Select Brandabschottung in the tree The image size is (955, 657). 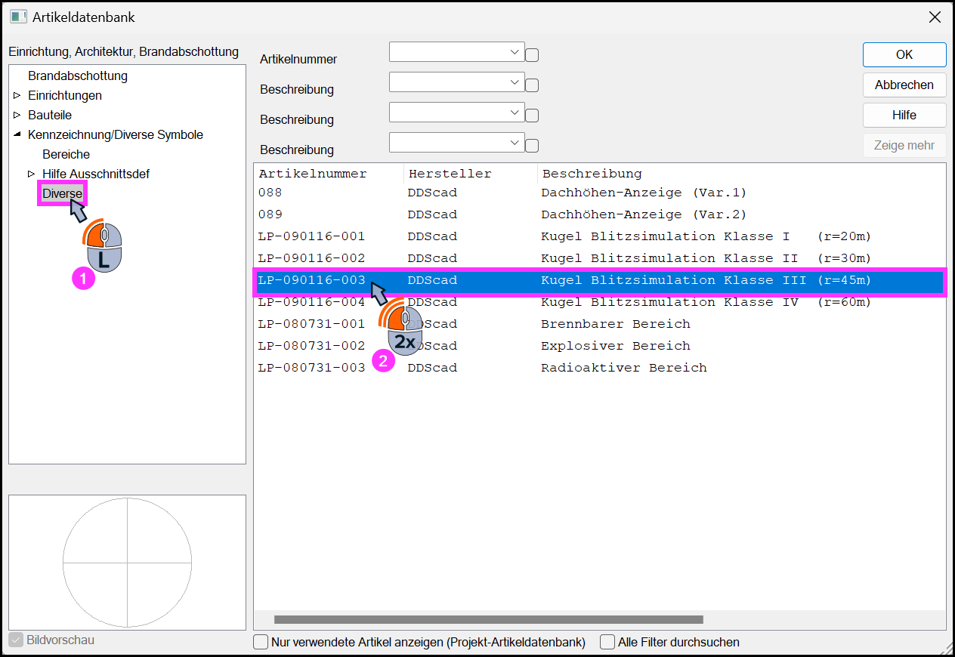point(78,76)
